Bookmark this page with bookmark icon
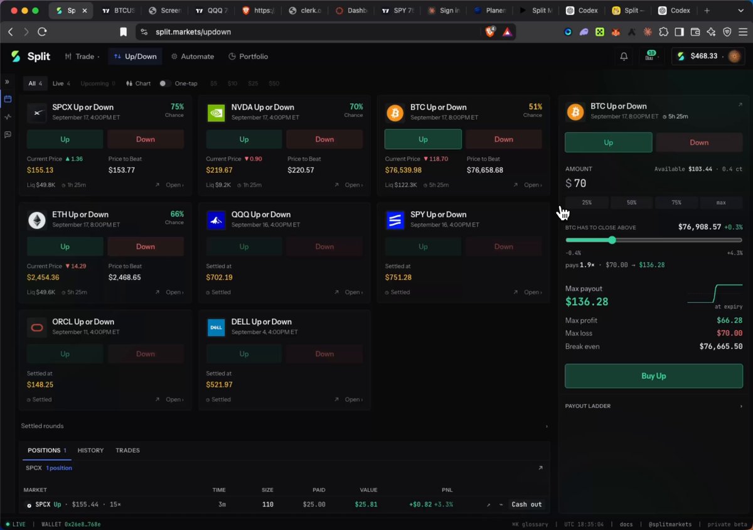This screenshot has width=753, height=530. 124,32
